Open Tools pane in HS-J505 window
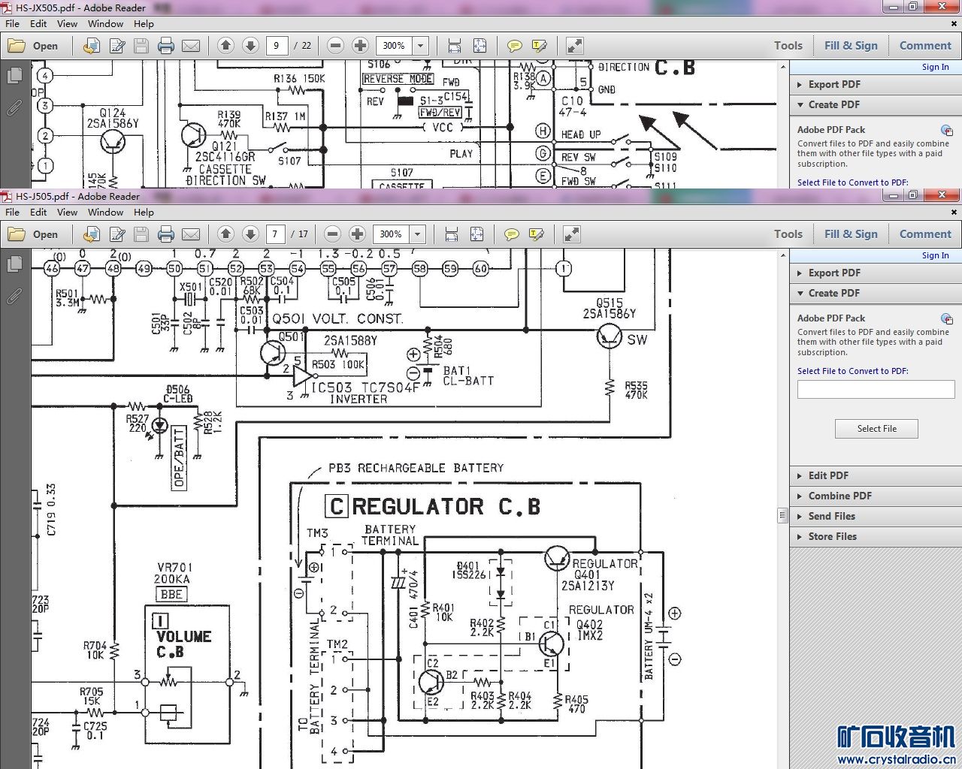The width and height of the screenshot is (962, 769). 788,234
